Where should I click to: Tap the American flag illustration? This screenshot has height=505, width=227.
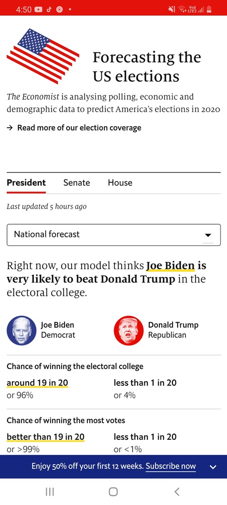tap(43, 56)
